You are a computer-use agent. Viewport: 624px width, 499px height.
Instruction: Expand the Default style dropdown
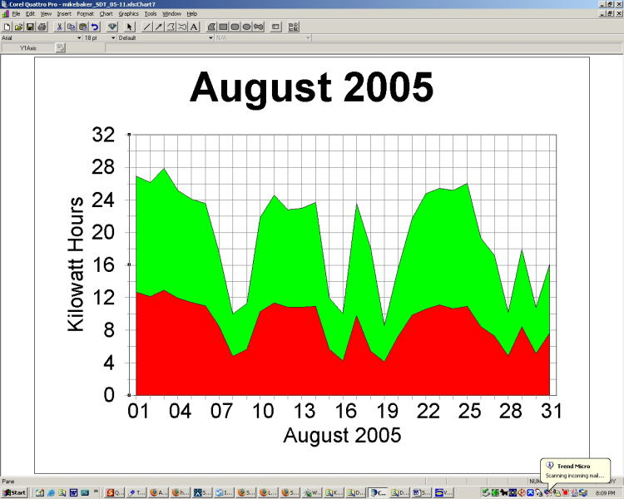[x=211, y=37]
